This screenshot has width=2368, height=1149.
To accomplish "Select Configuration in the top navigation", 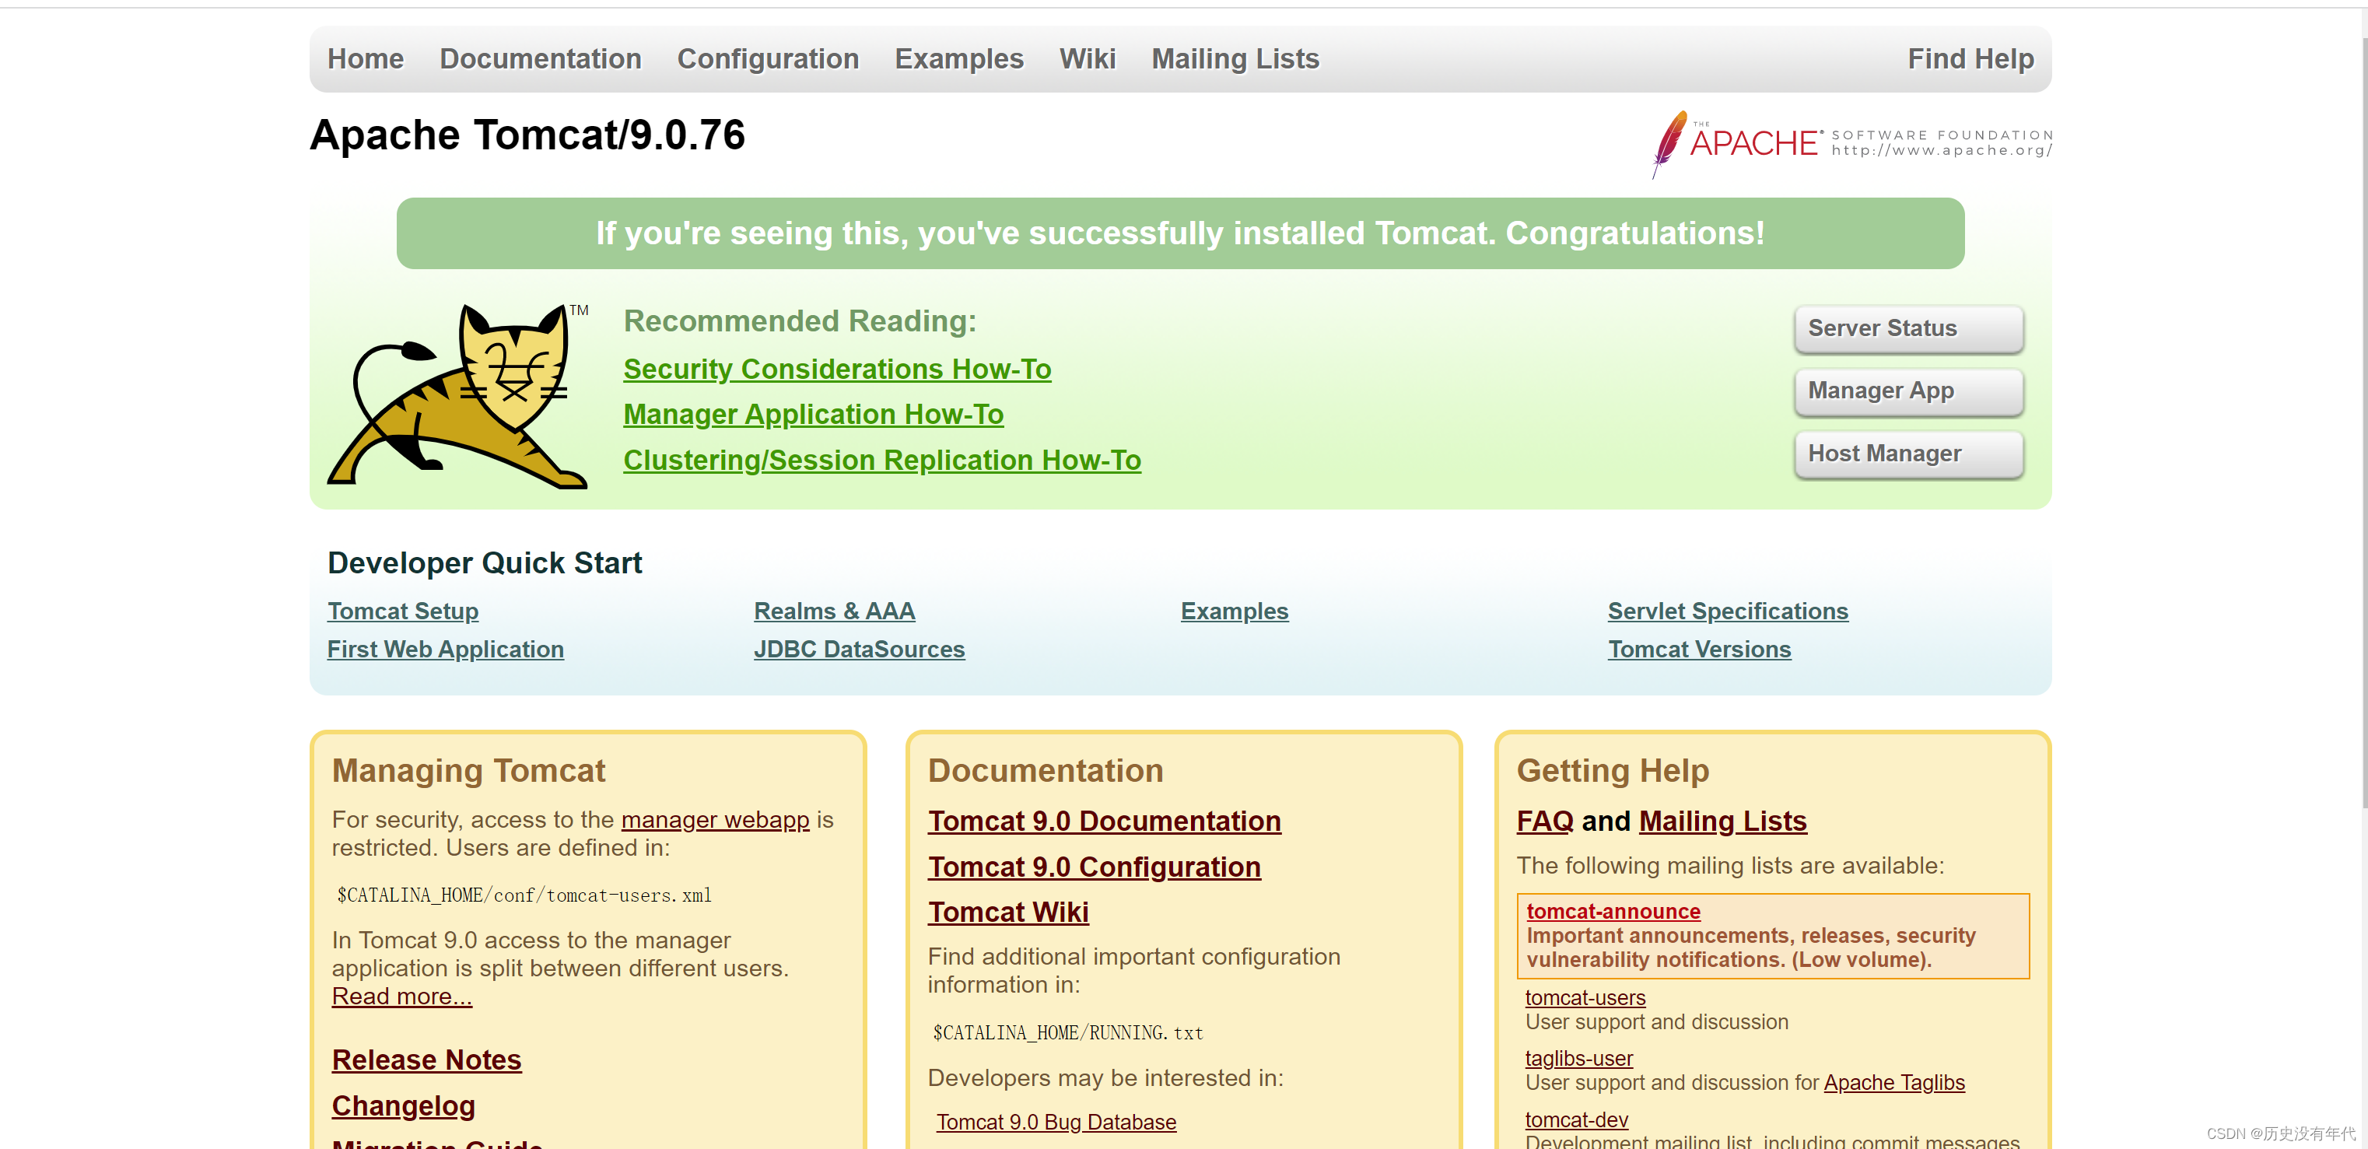I will [x=768, y=59].
